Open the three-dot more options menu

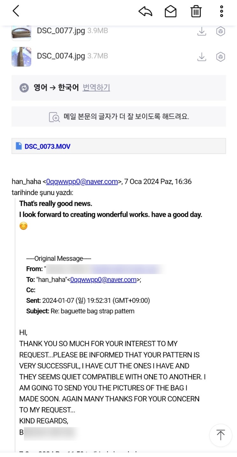pos(221,11)
